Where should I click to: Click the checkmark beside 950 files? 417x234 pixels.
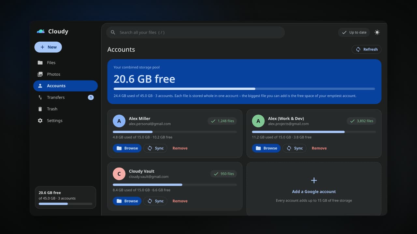coord(216,174)
